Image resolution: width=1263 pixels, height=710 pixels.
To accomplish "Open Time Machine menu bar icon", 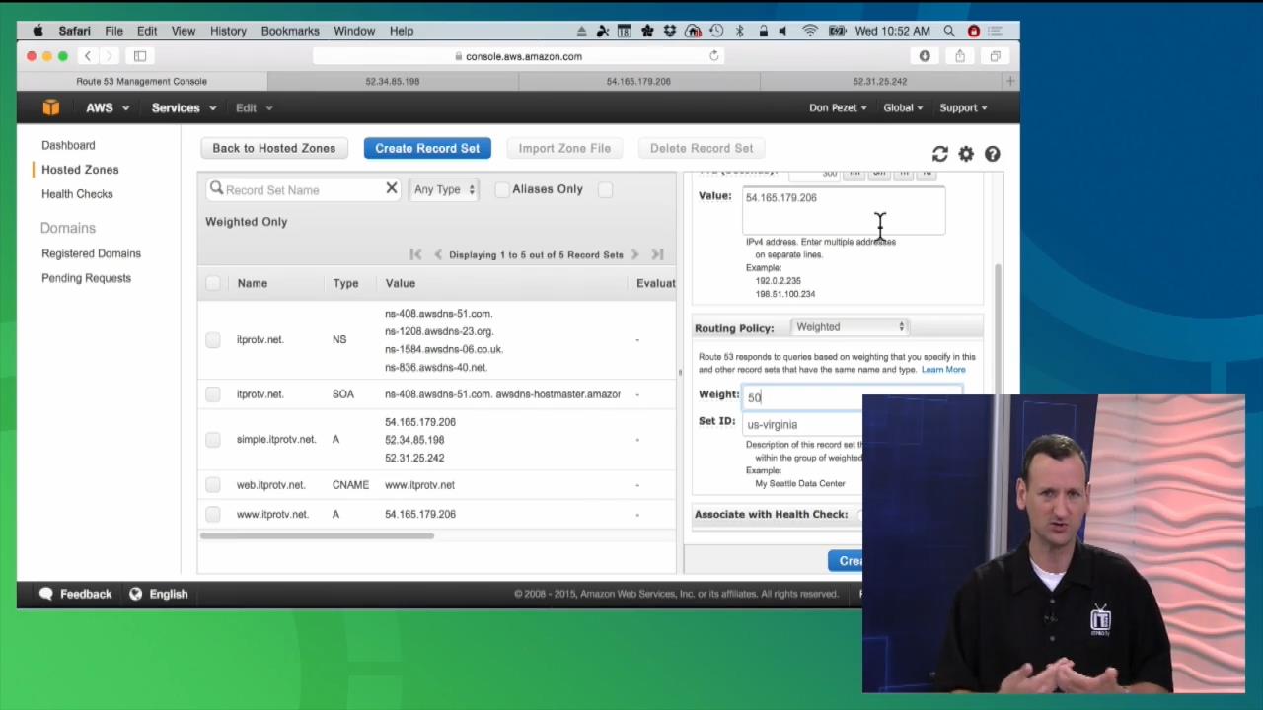I will coord(716,31).
